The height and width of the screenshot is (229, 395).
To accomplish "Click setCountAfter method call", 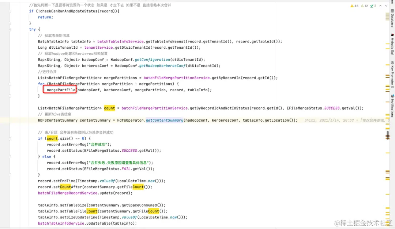I will [68, 187].
